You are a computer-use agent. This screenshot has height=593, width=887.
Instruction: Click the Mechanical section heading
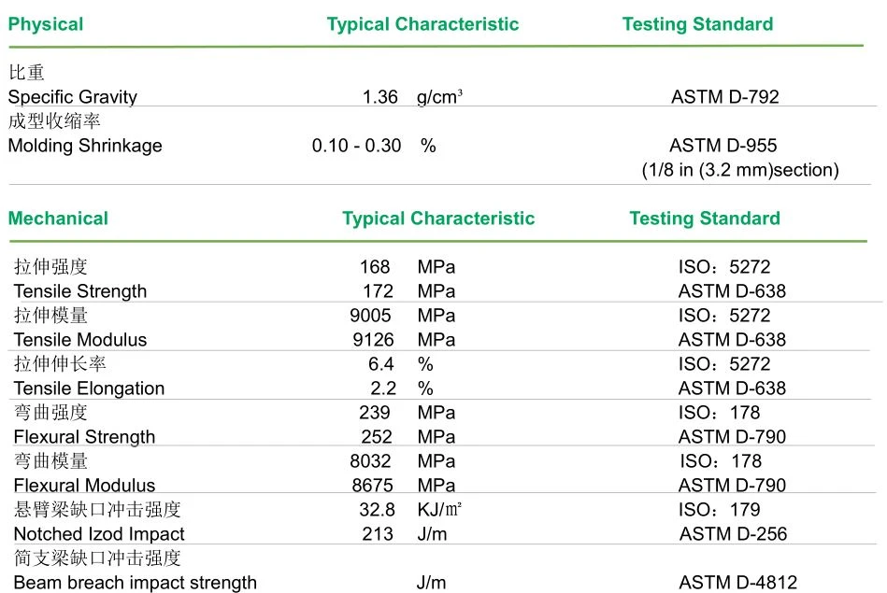(58, 219)
